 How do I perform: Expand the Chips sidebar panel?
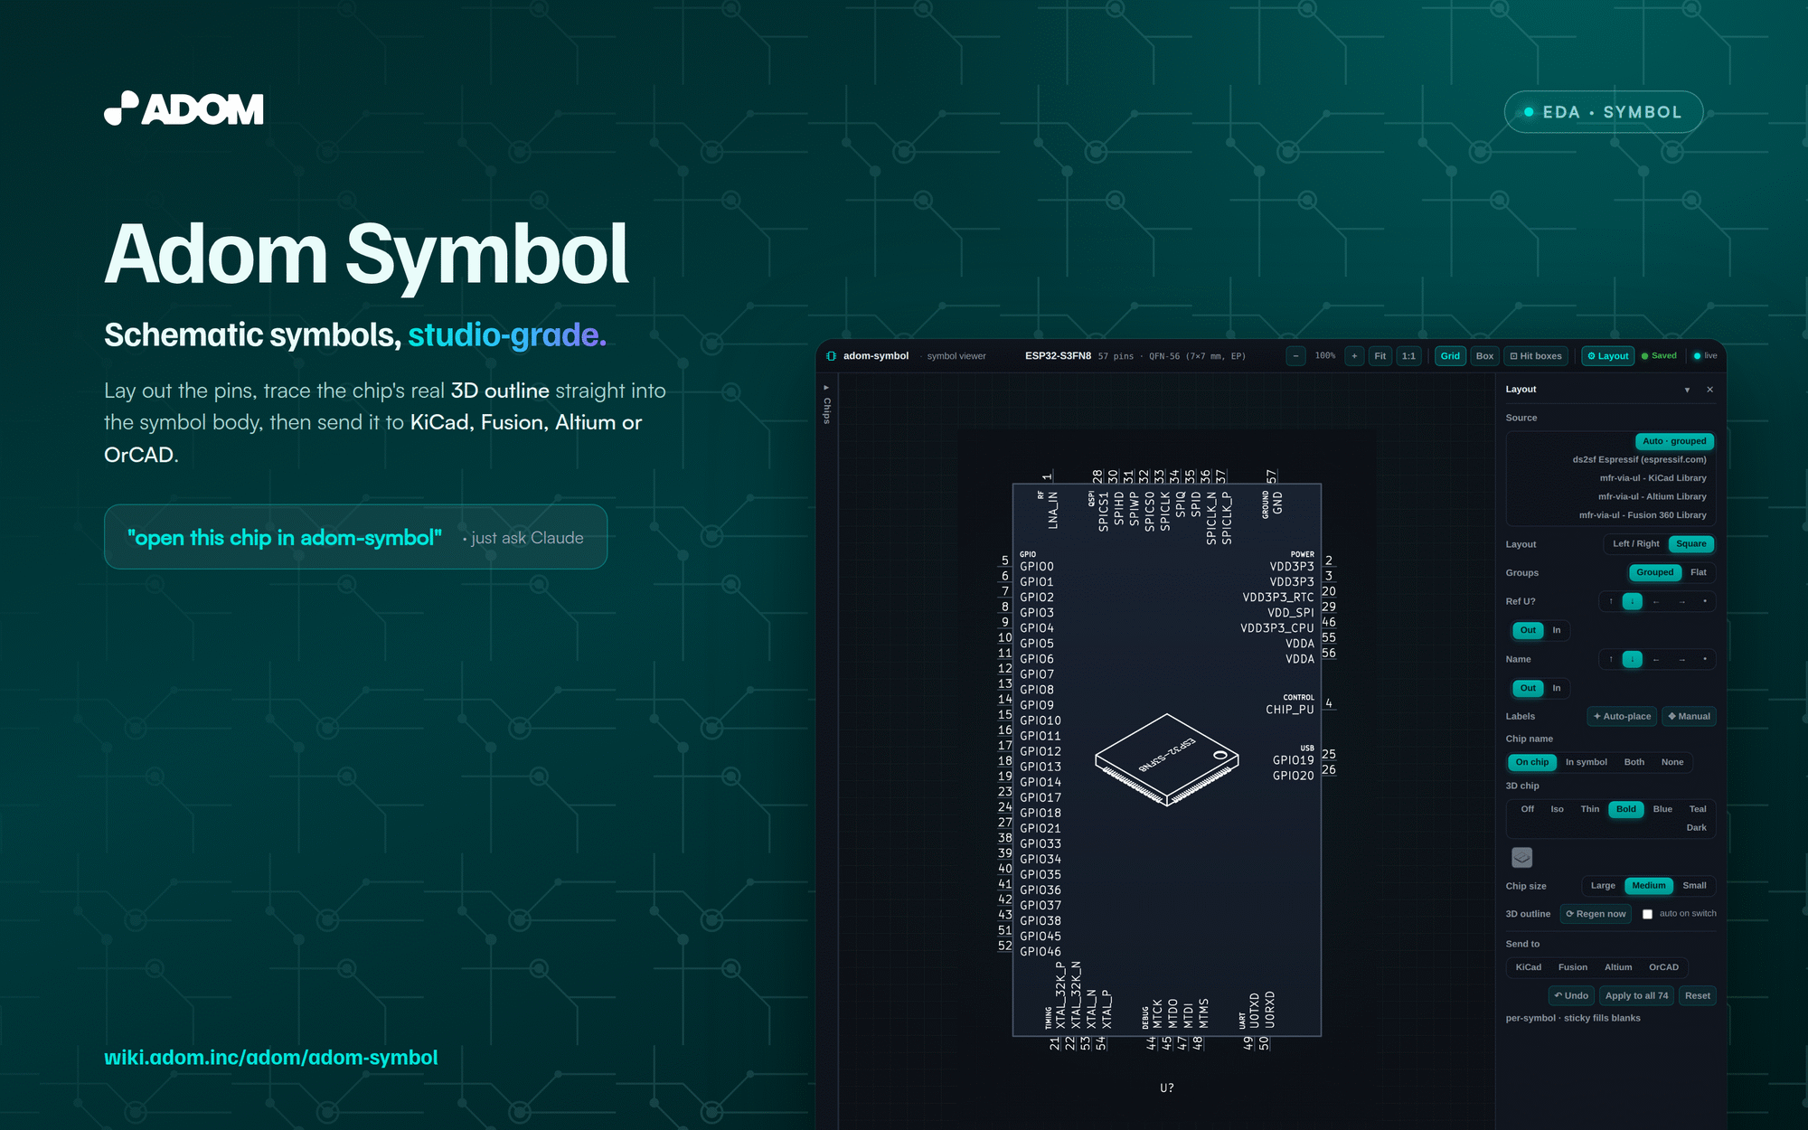coord(826,405)
